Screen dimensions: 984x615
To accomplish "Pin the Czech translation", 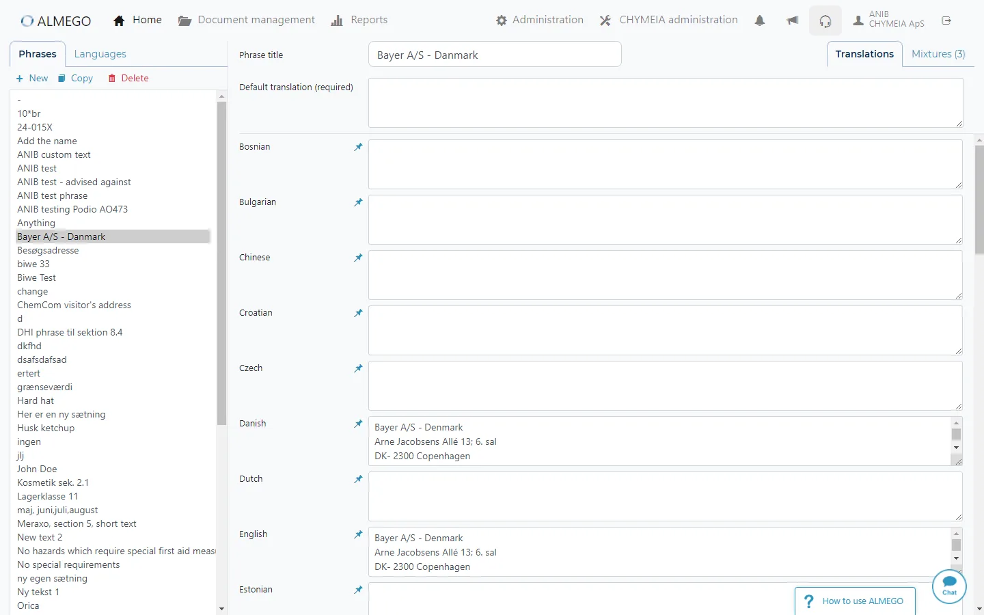I will [358, 368].
